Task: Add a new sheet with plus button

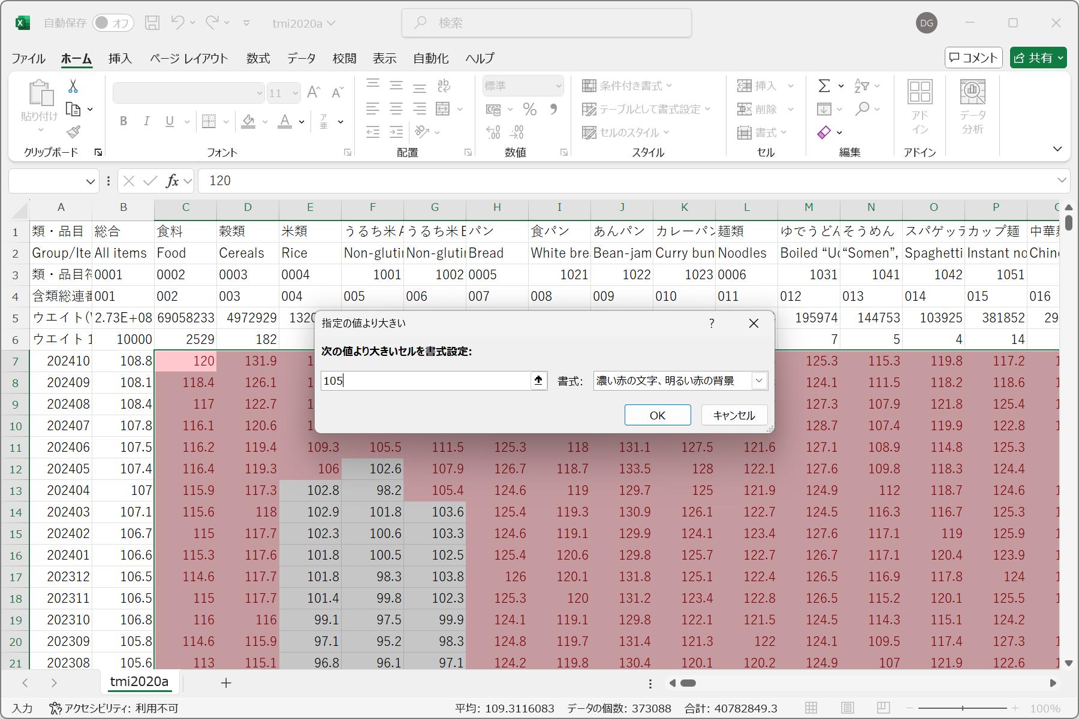Action: coord(226,682)
